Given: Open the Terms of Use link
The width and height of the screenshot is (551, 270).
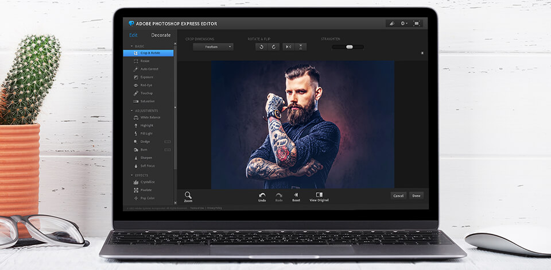Looking at the screenshot, I should pyautogui.click(x=197, y=208).
